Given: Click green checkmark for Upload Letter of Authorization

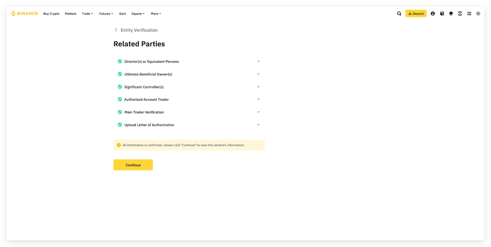Looking at the screenshot, I should pos(120,125).
